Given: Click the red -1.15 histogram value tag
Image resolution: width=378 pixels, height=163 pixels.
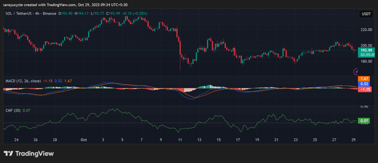Looking at the screenshot, I should click(x=364, y=89).
